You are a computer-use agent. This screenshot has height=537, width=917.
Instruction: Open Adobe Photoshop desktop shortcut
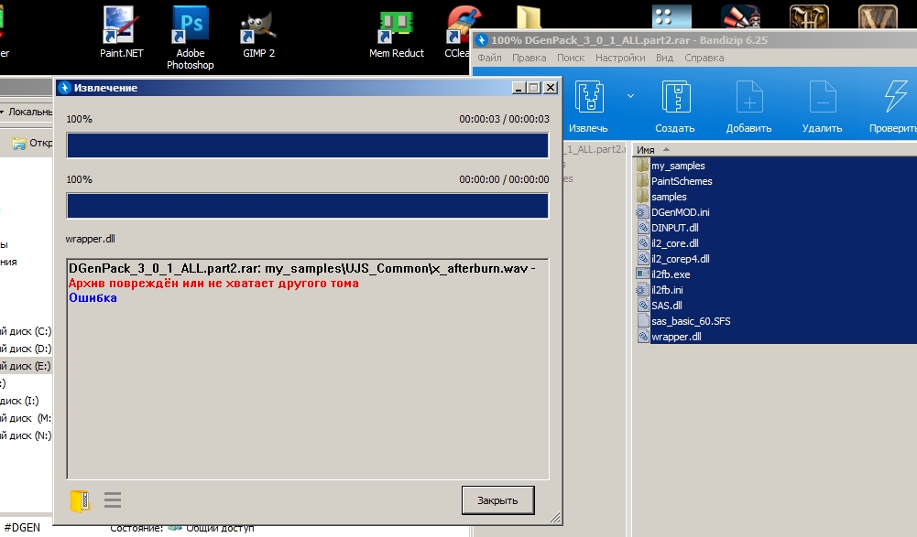[190, 38]
